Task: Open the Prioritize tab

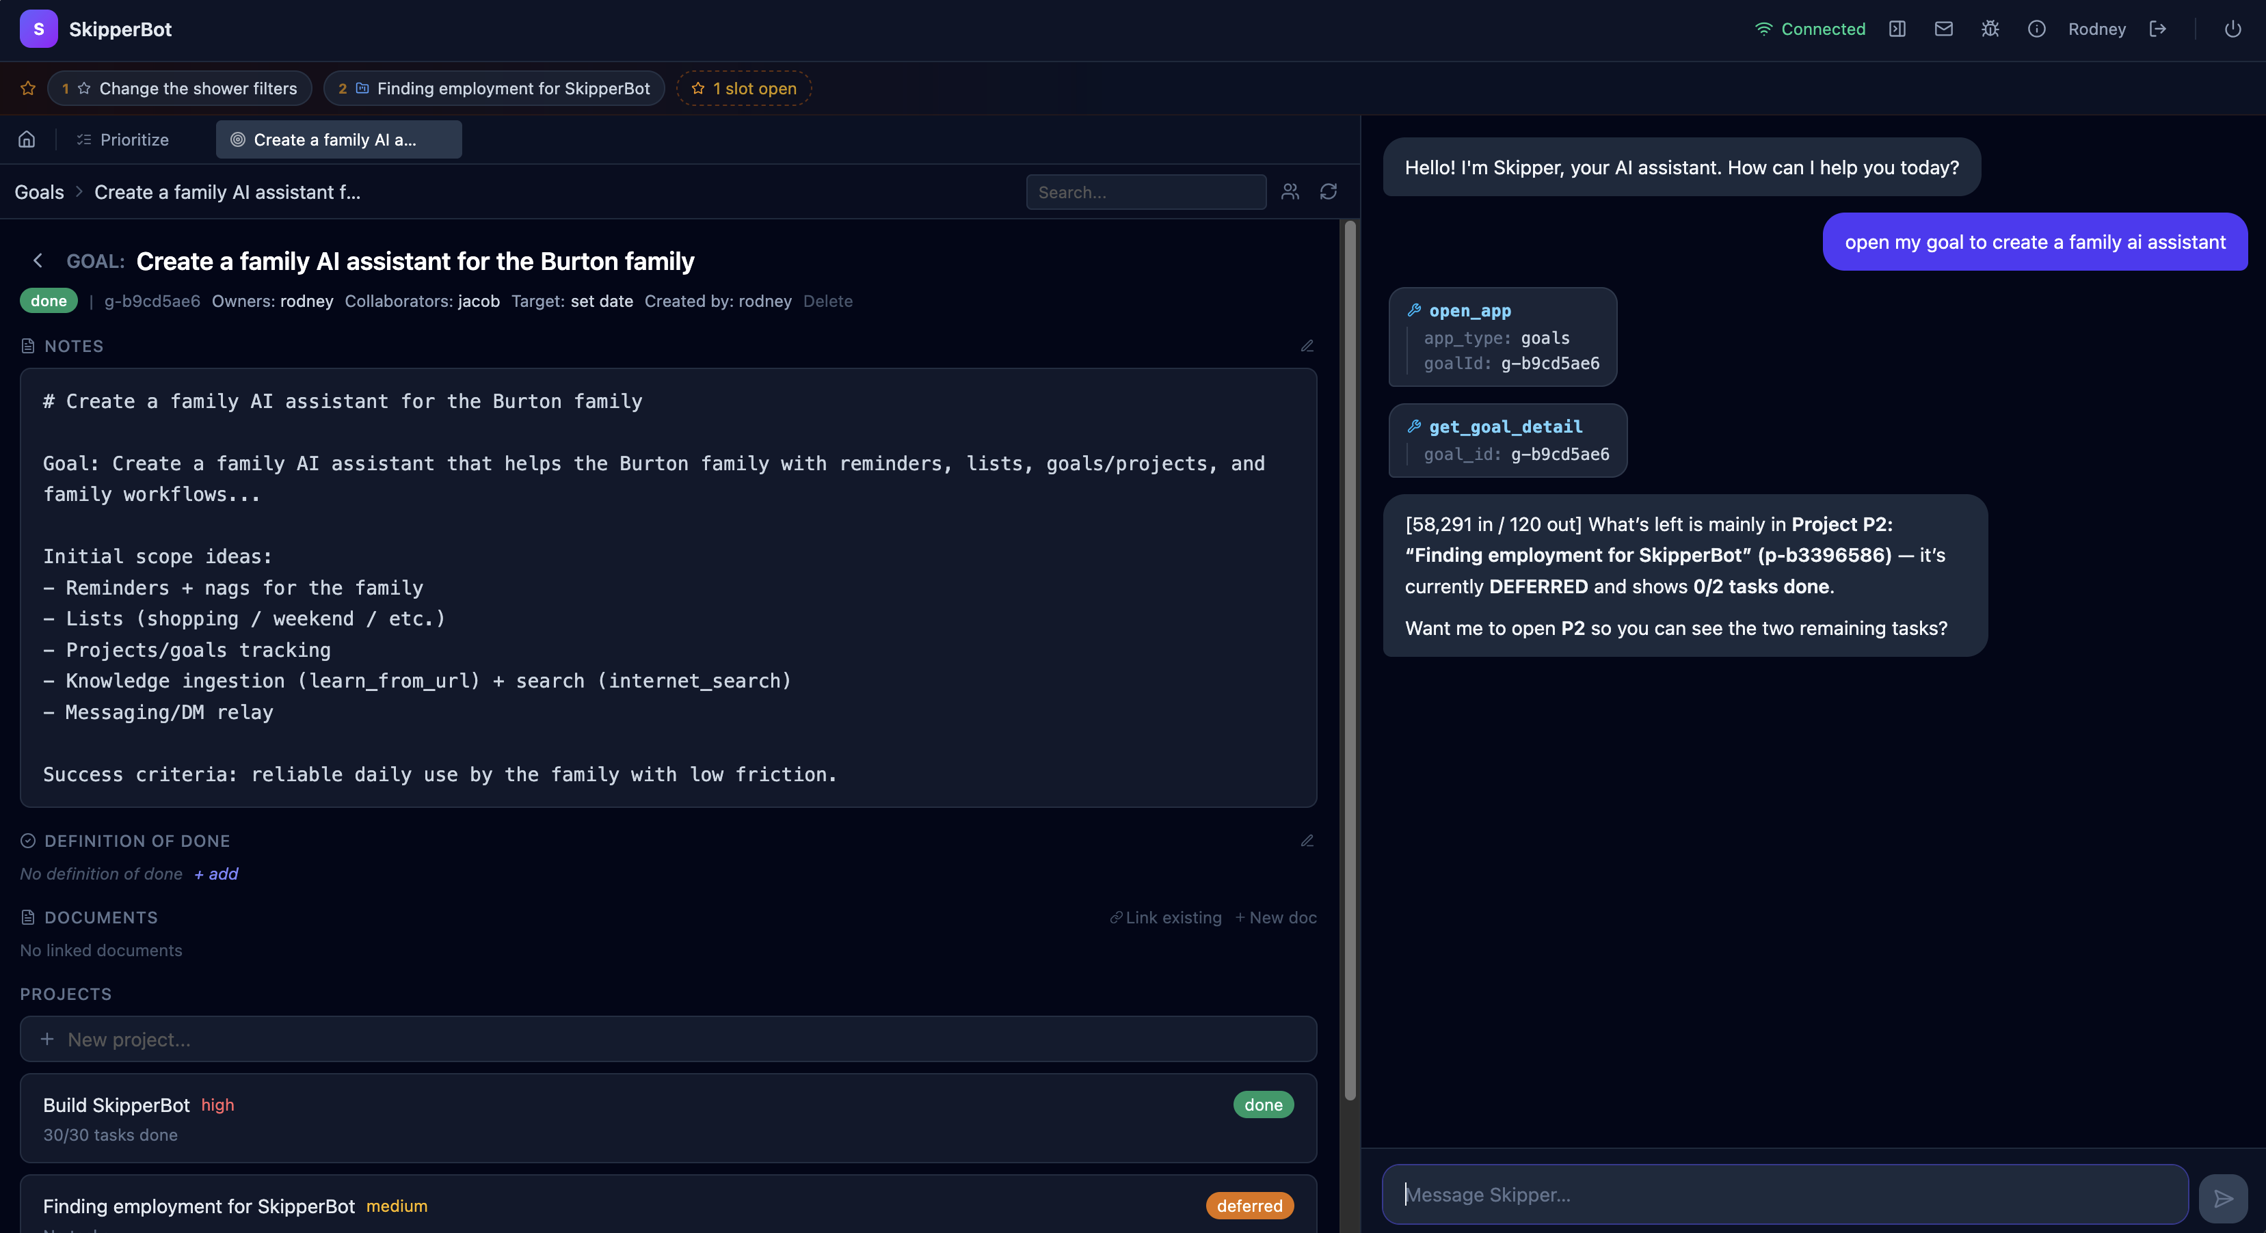Action: point(123,139)
